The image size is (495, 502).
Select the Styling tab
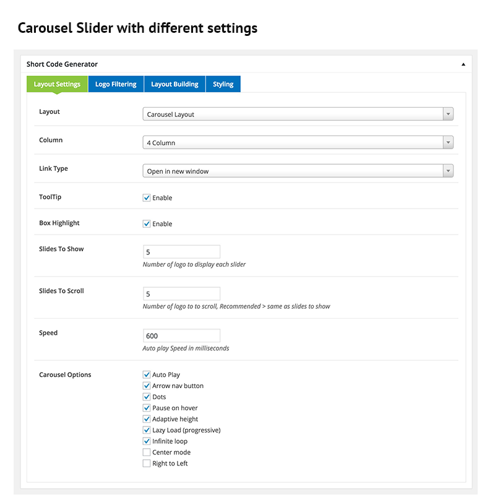[x=223, y=84]
